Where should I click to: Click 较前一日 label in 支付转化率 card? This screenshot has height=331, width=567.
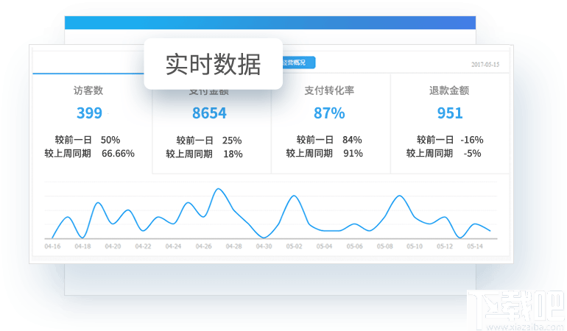pos(315,140)
